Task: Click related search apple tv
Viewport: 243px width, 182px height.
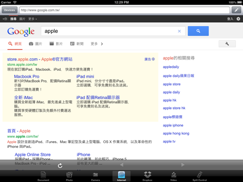Action: [x=169, y=142]
